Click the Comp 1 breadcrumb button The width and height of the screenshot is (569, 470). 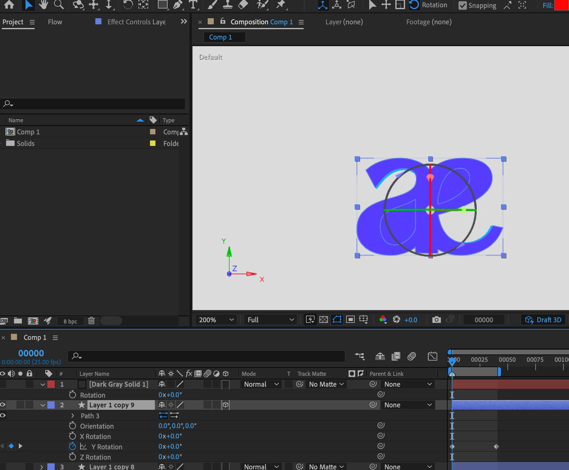tap(224, 37)
